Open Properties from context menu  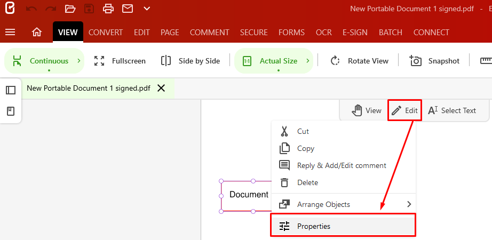pyautogui.click(x=343, y=226)
